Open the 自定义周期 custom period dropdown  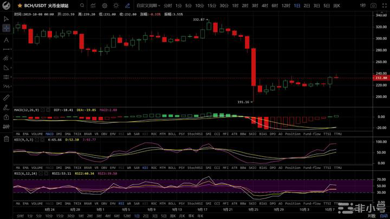coord(148,5)
